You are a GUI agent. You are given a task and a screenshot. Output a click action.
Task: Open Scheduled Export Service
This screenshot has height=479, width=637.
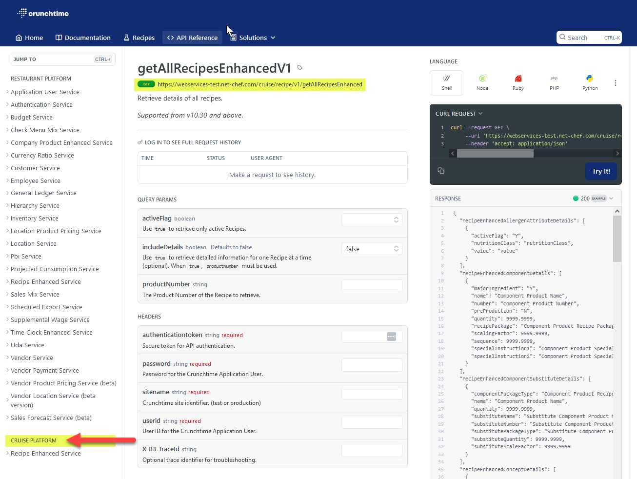46,307
